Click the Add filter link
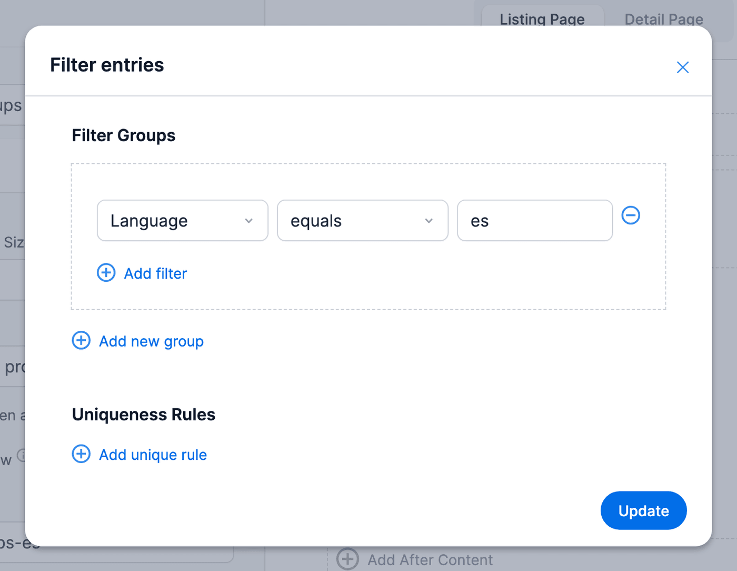The height and width of the screenshot is (571, 737). [155, 273]
